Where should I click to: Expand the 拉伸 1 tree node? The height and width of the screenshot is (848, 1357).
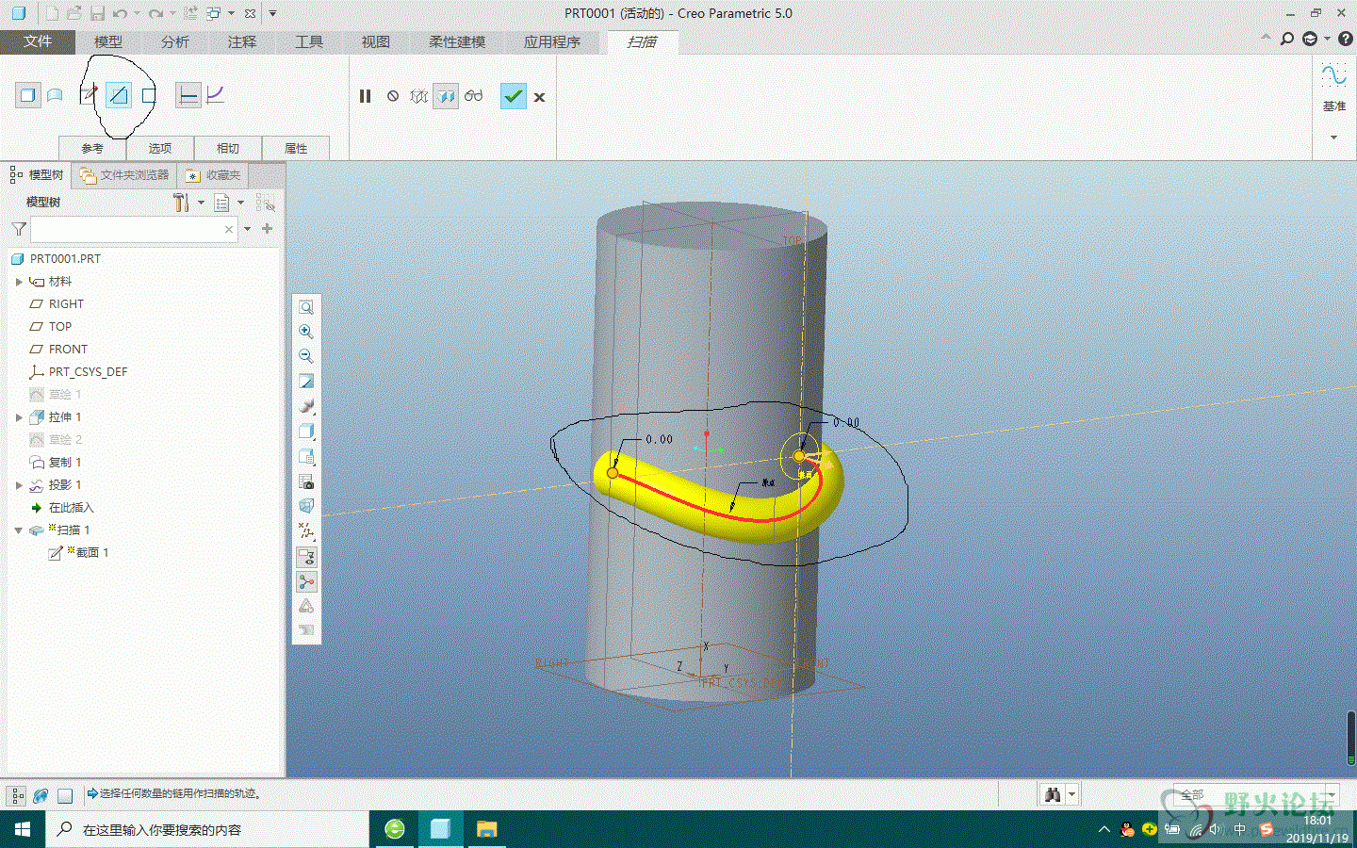(19, 417)
